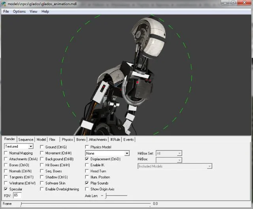Switch to the Render tab
The width and height of the screenshot is (253, 209).
click(9, 139)
